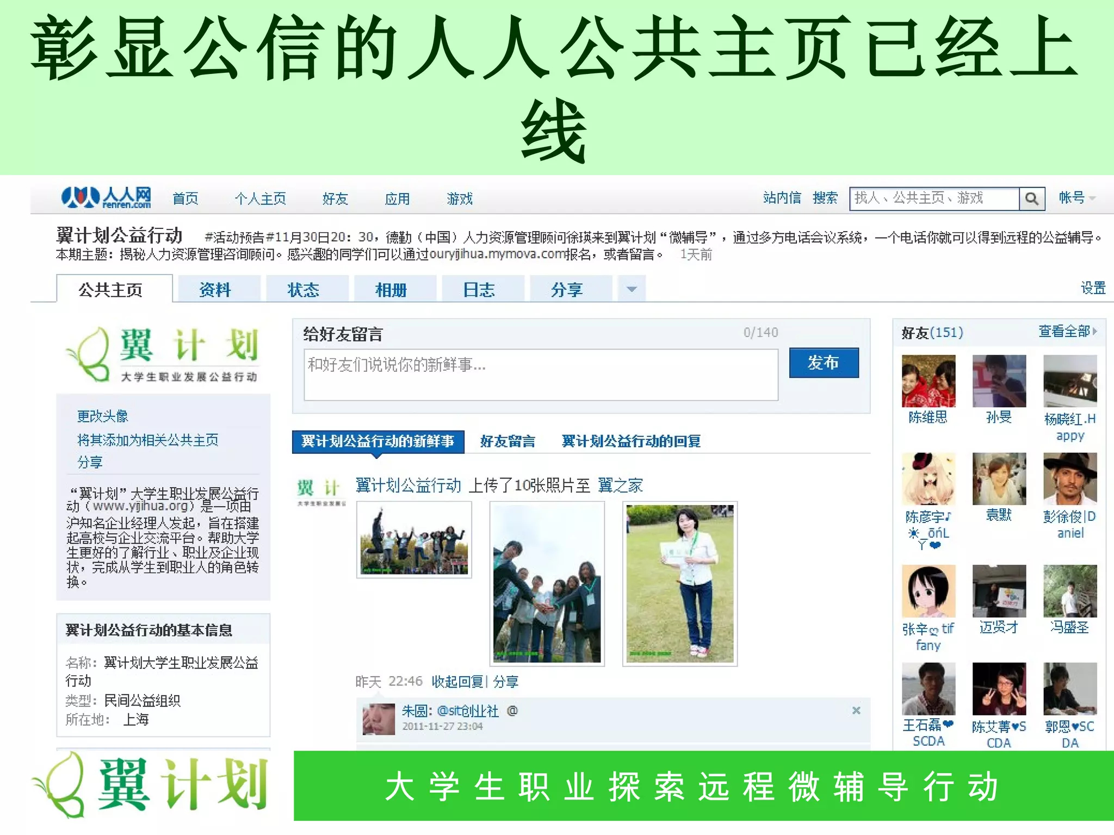Open 站内信 messages link

782,198
